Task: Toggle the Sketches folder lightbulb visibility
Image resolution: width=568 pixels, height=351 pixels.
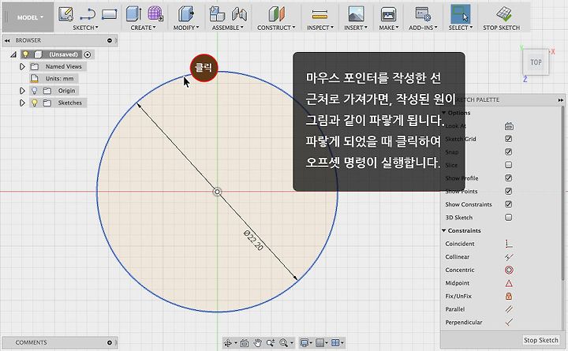Action: (35, 103)
